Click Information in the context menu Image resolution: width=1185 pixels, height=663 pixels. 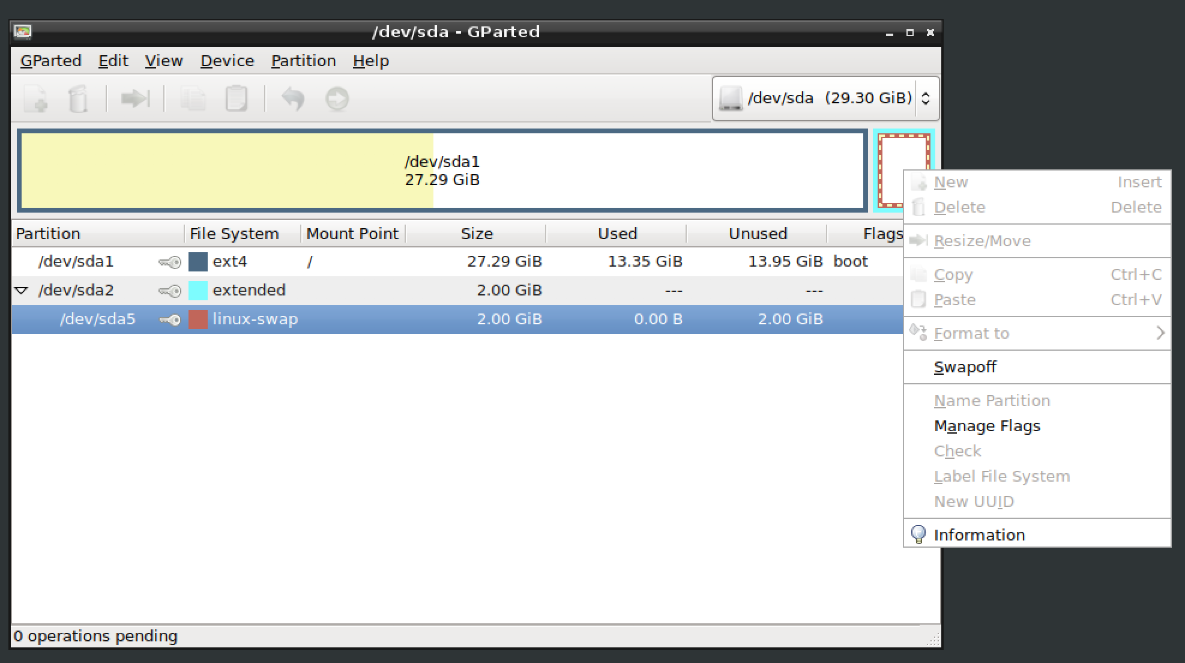tap(979, 534)
